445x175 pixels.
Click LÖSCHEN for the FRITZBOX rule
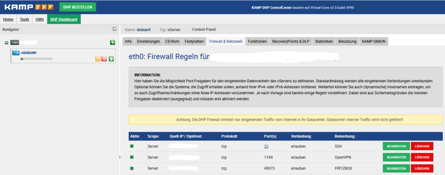click(422, 168)
